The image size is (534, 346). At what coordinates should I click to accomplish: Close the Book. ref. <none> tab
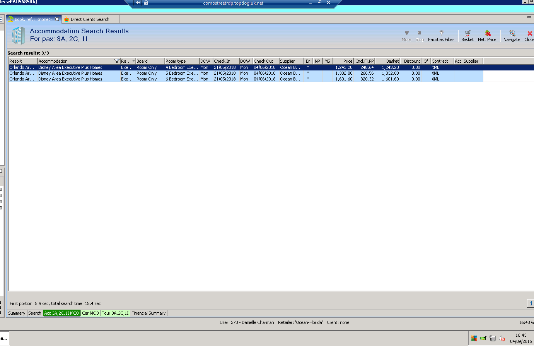pos(57,19)
